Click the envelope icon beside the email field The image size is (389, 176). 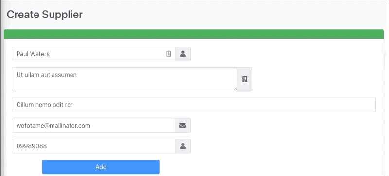pyautogui.click(x=183, y=125)
